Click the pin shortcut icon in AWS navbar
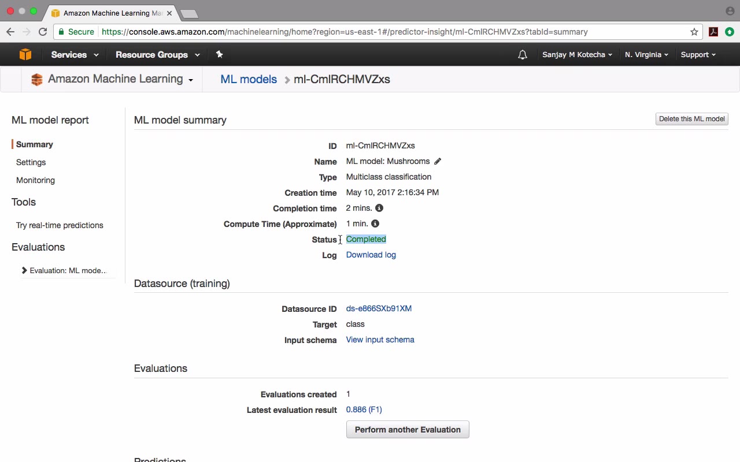 pyautogui.click(x=219, y=54)
